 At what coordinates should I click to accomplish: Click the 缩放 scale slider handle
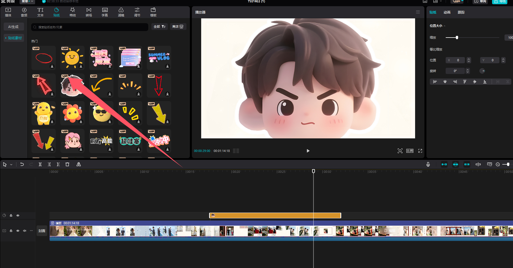click(x=457, y=38)
